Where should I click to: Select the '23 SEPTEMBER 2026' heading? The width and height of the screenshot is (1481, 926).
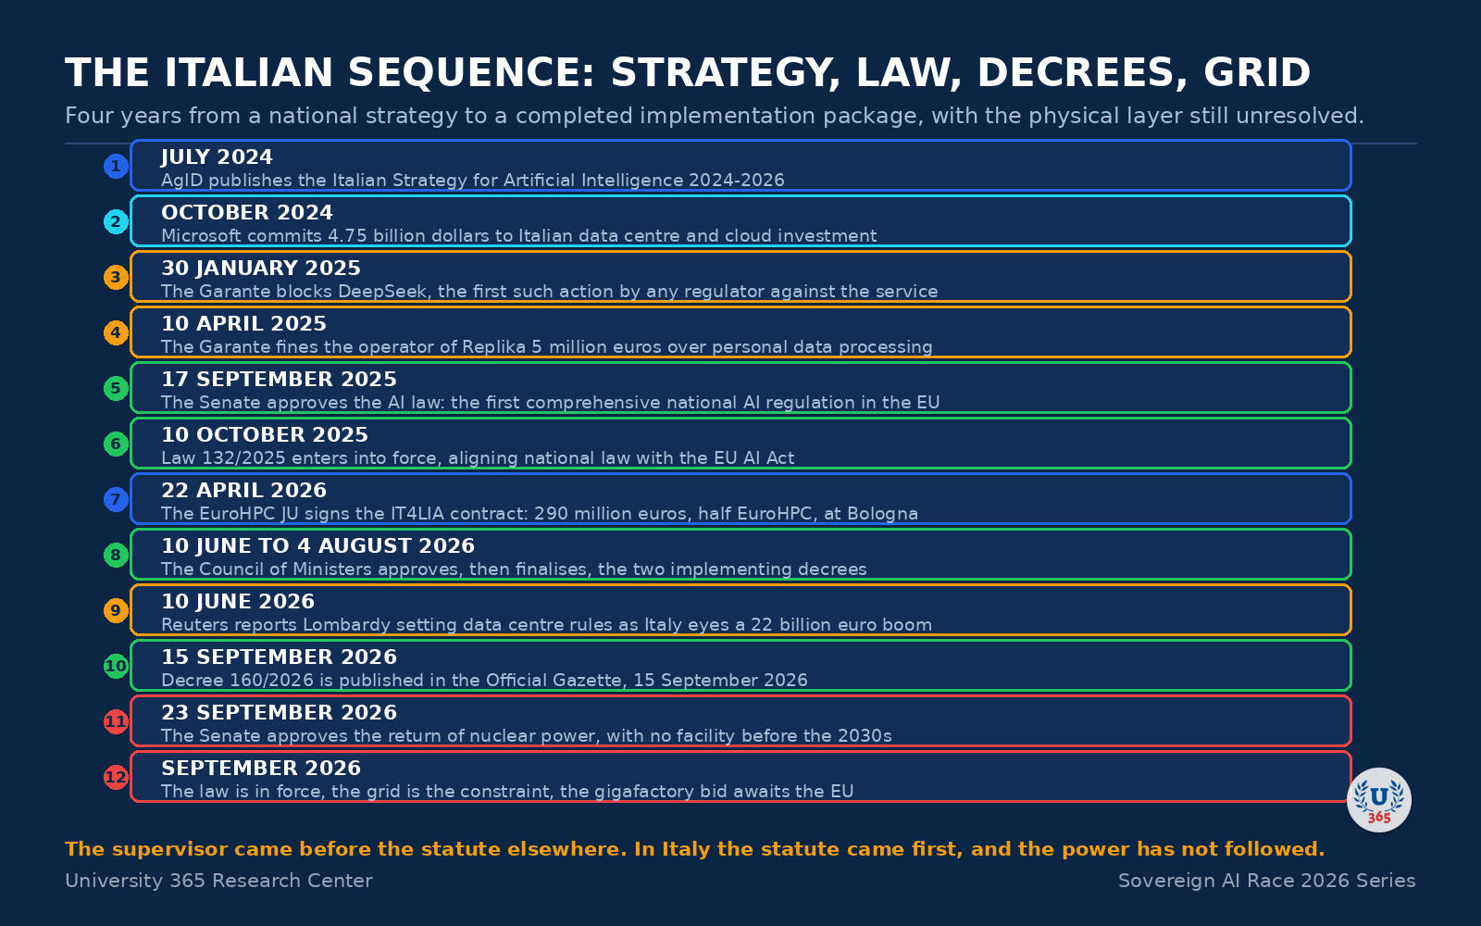coord(280,713)
